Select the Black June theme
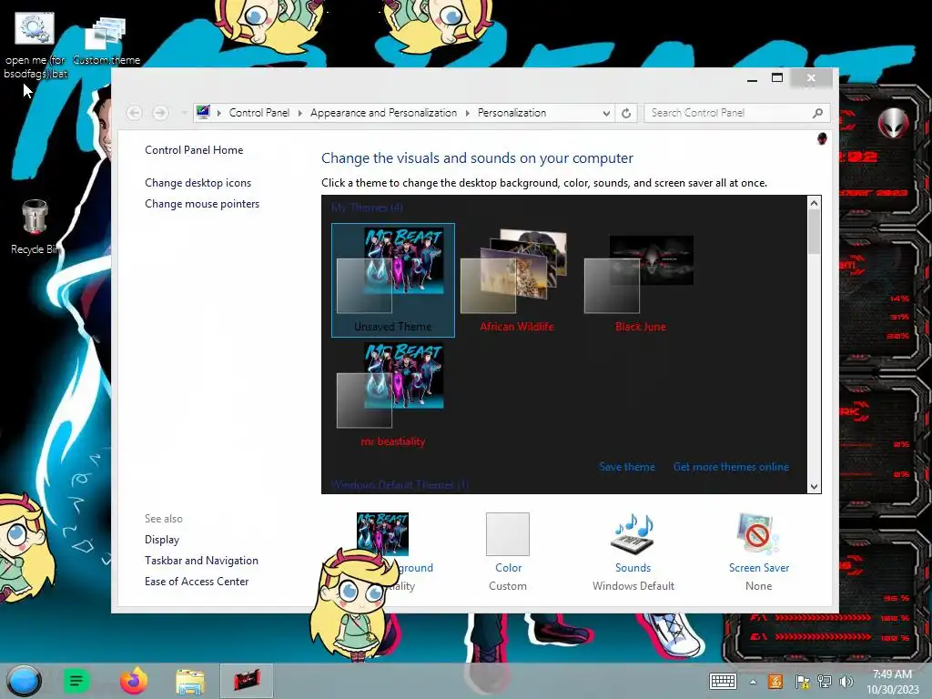This screenshot has height=699, width=932. point(640,280)
